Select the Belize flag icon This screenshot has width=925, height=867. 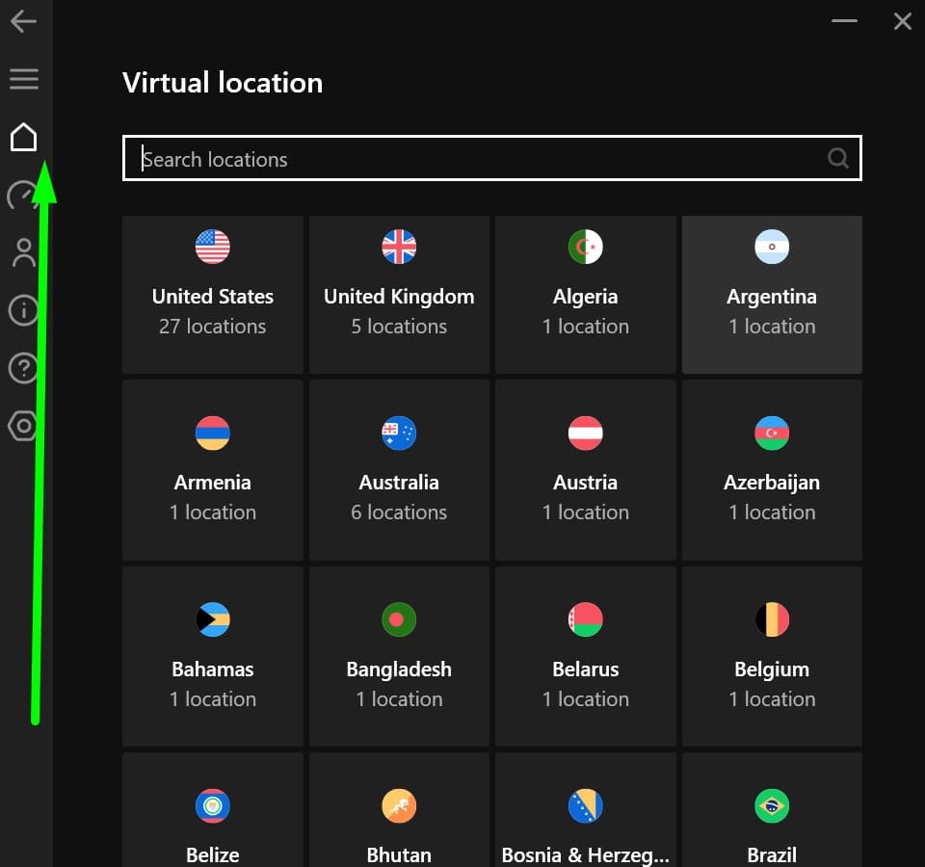(212, 805)
